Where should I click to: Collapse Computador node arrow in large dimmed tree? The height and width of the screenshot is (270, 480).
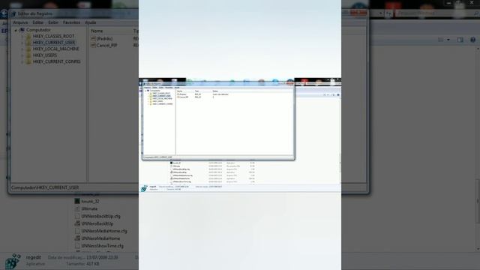coord(16,30)
